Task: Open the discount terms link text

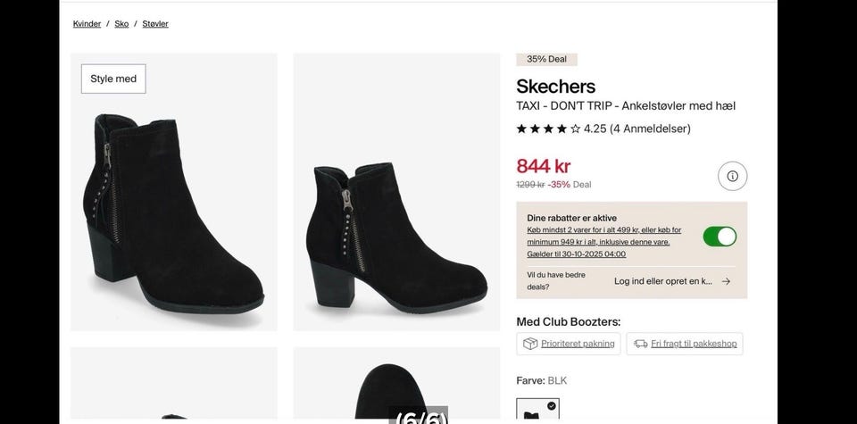Action: [x=603, y=236]
